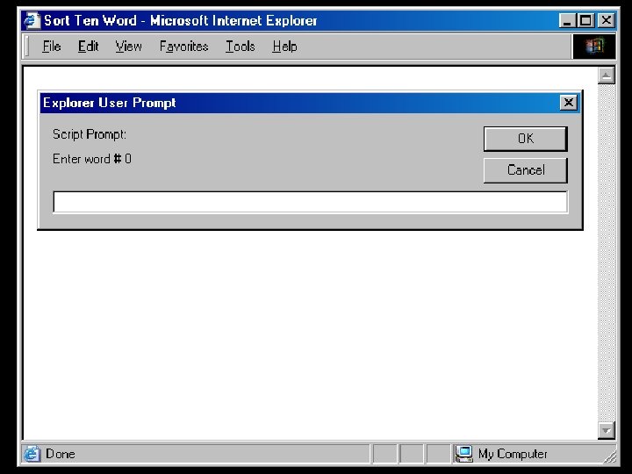Click the Internet Explorer page icon in title bar
The width and height of the screenshot is (632, 474).
[x=32, y=20]
